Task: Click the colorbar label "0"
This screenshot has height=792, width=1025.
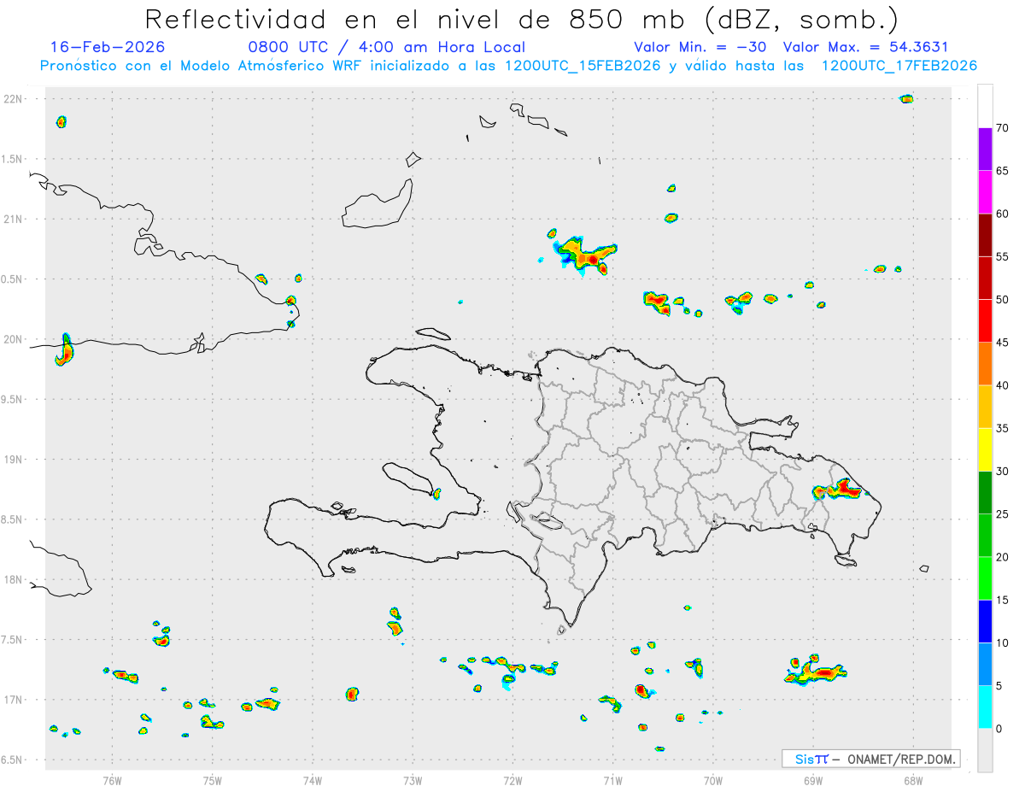Action: pos(999,729)
